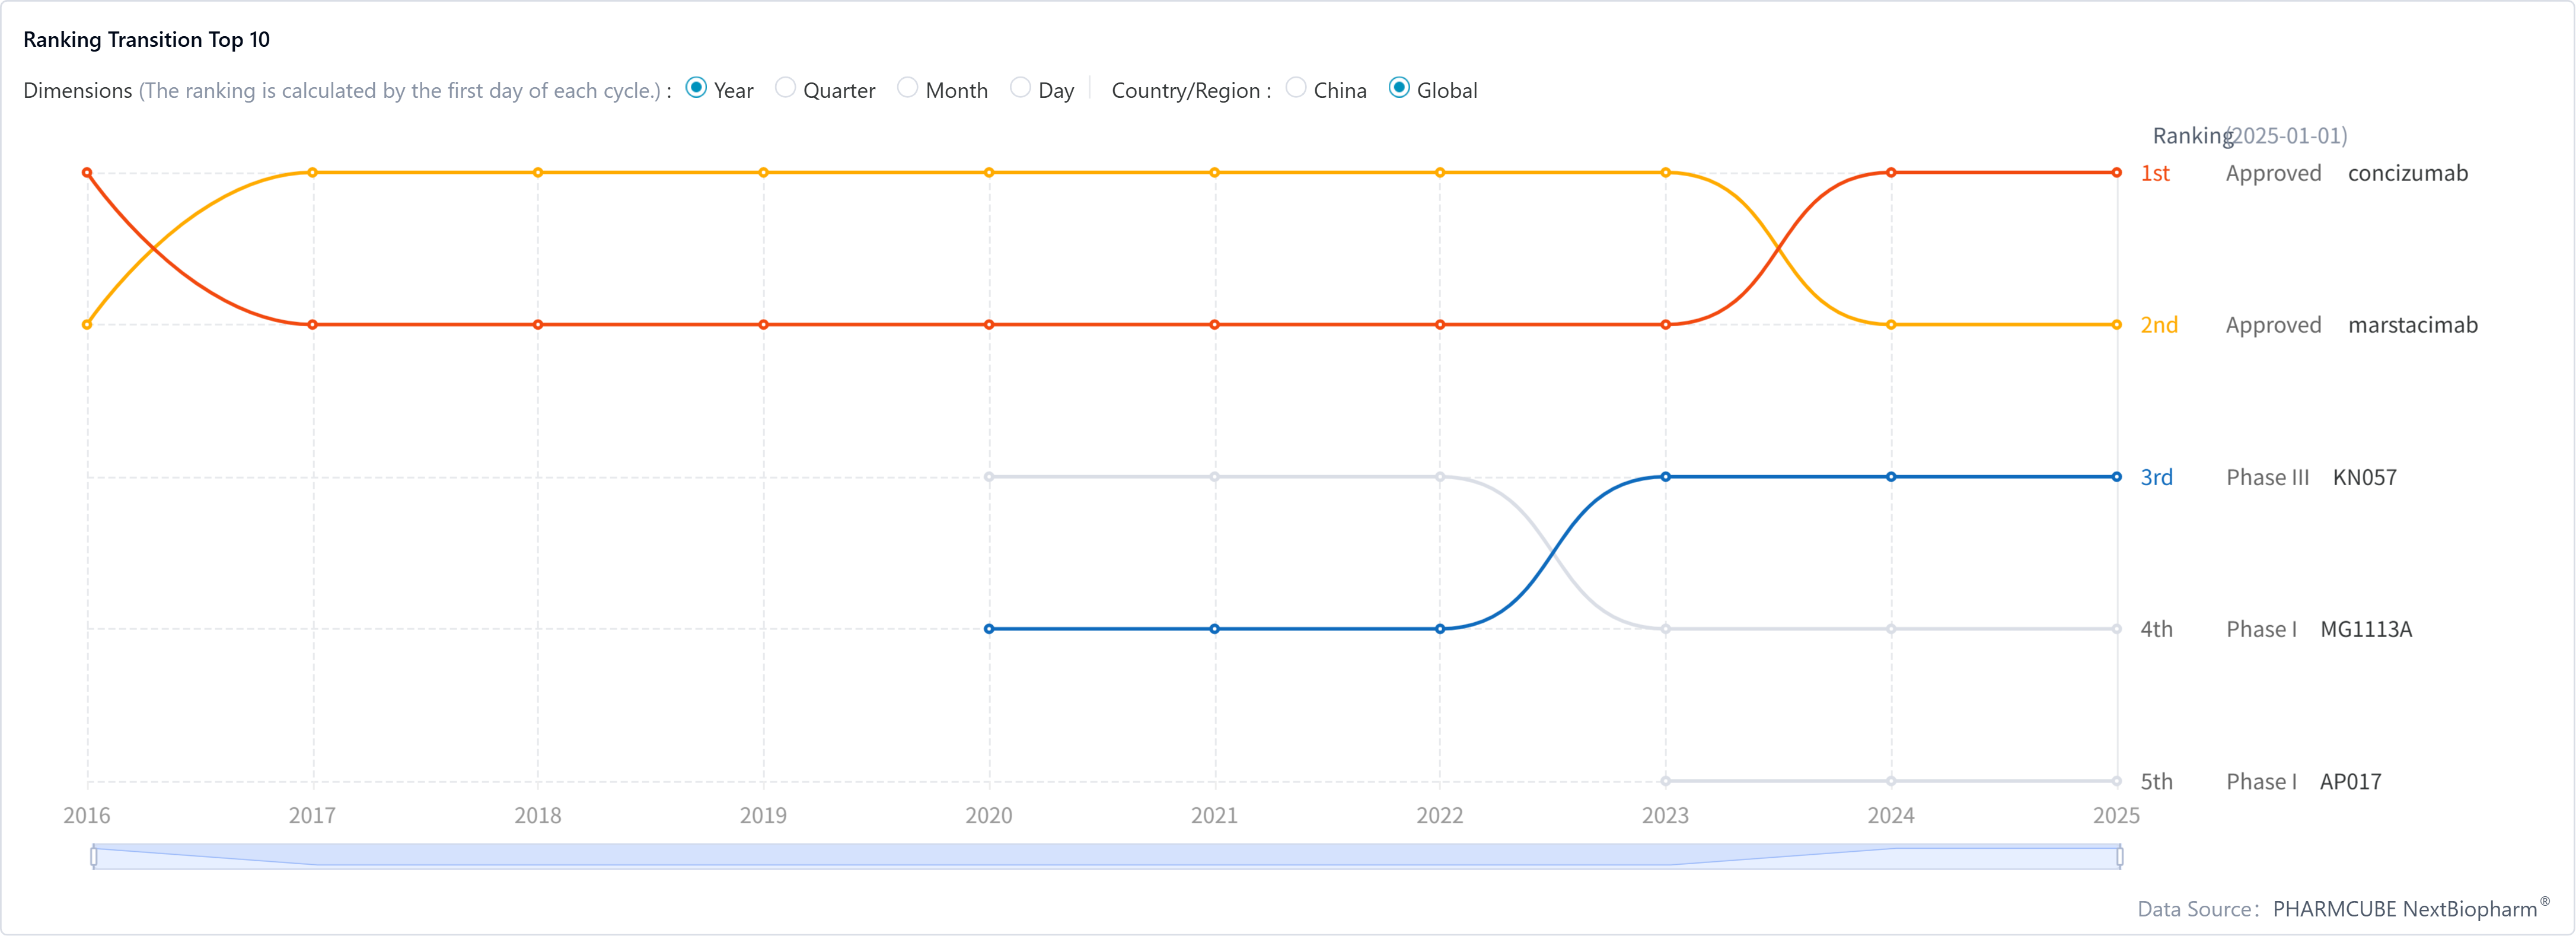Viewport: 2576px width, 936px height.
Task: Choose the Day dimension radio button
Action: tap(1020, 88)
